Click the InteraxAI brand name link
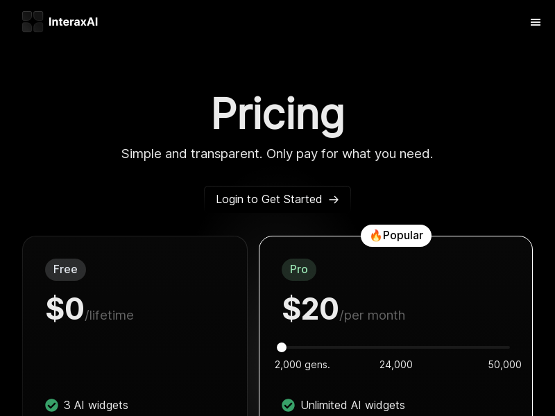The height and width of the screenshot is (416, 555). click(x=74, y=22)
